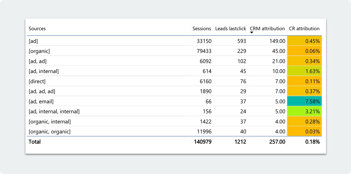Select the [ad, ad] source label

[x=38, y=61]
